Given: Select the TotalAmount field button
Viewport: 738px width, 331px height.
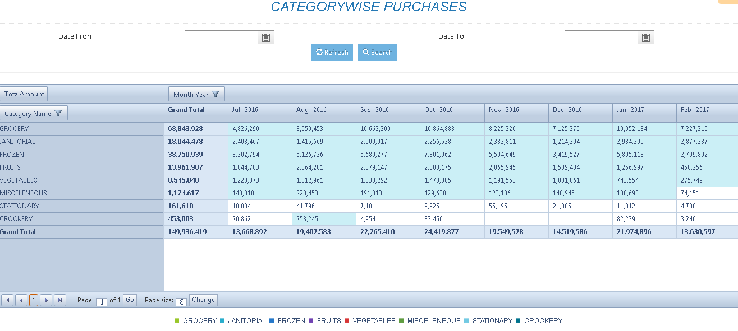Looking at the screenshot, I should pyautogui.click(x=24, y=94).
